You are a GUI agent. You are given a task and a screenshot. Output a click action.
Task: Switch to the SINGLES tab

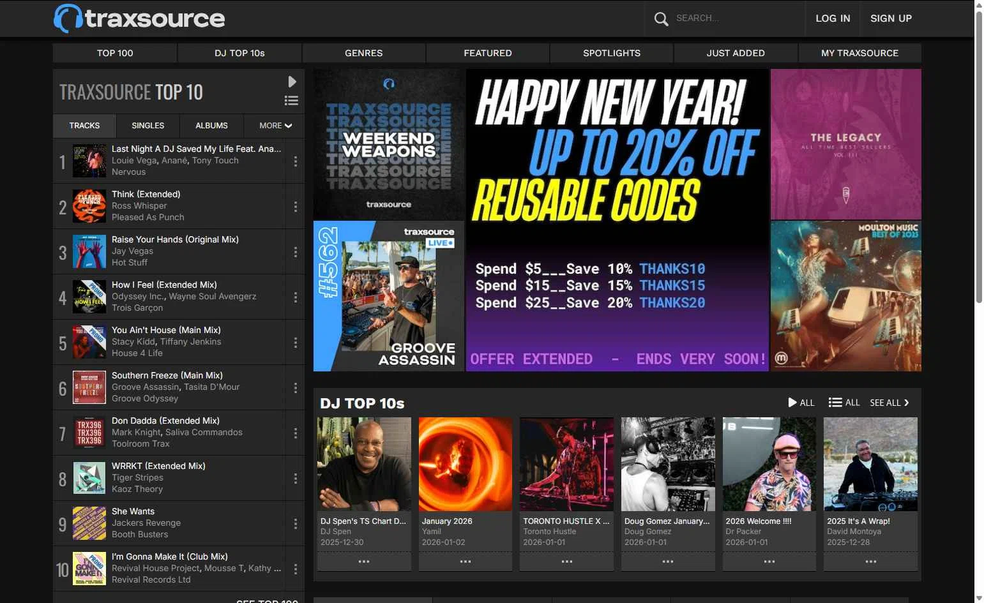coord(148,126)
